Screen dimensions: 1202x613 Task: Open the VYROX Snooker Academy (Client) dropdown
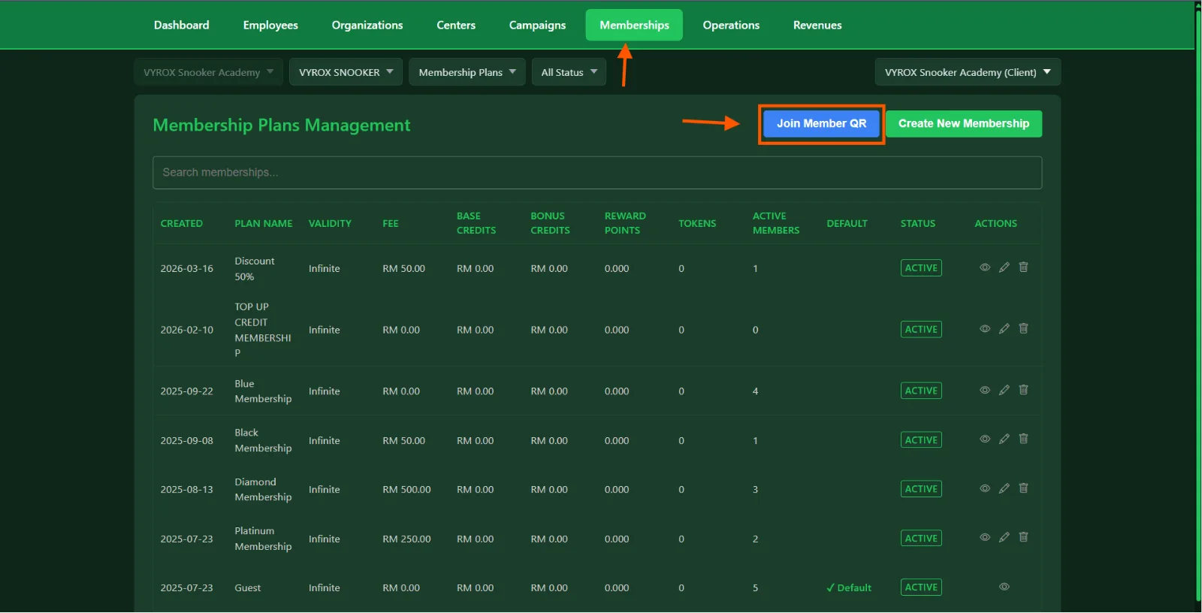pos(968,72)
